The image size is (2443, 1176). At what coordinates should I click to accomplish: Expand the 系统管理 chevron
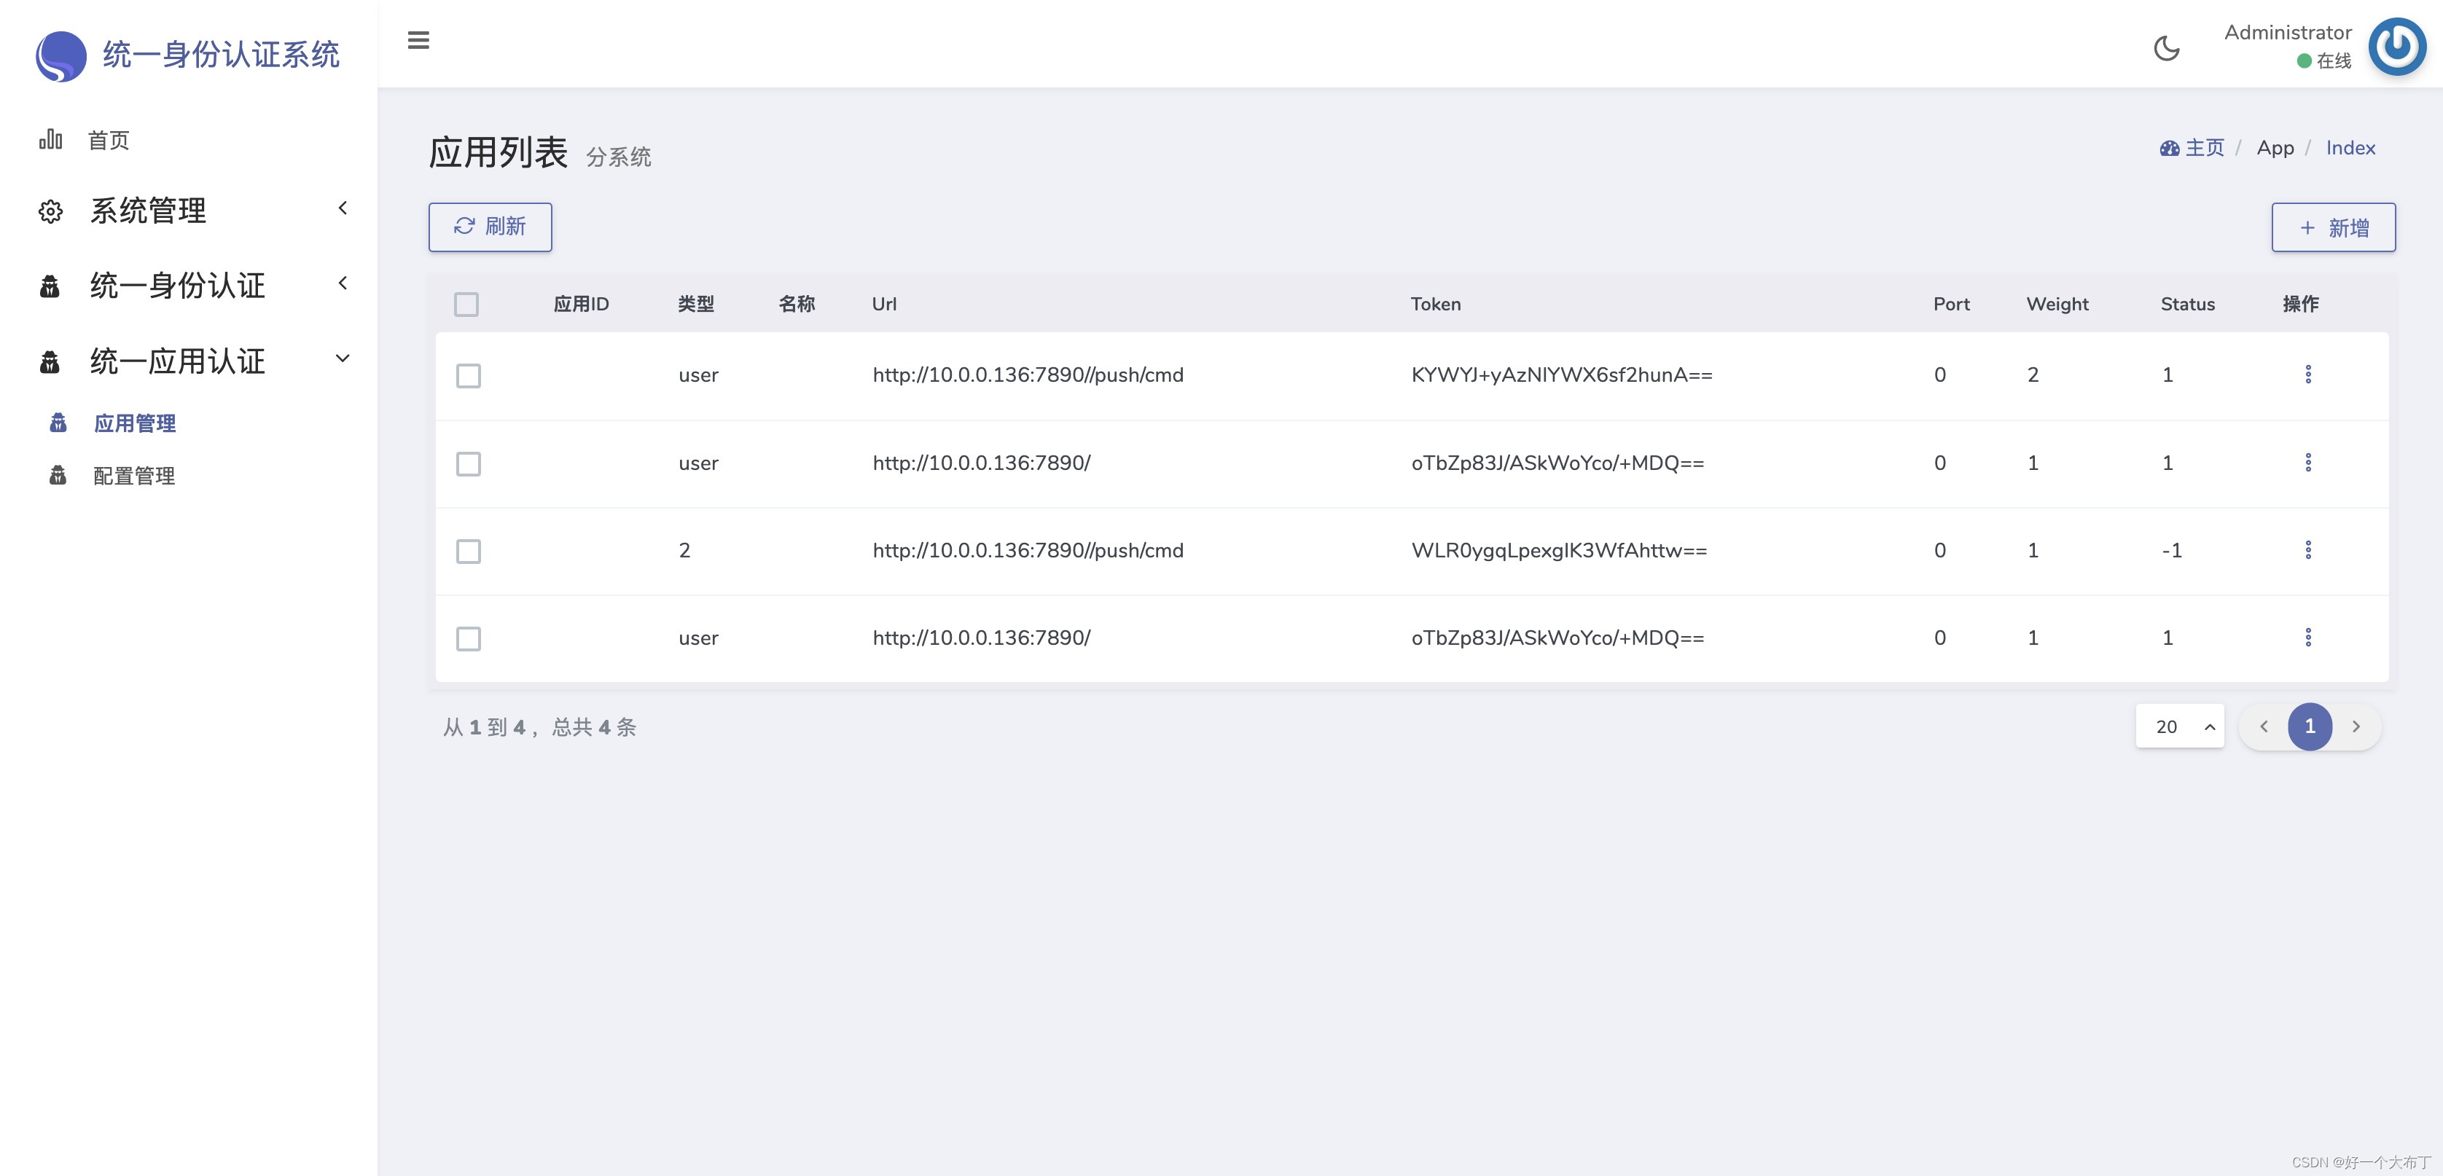[343, 208]
